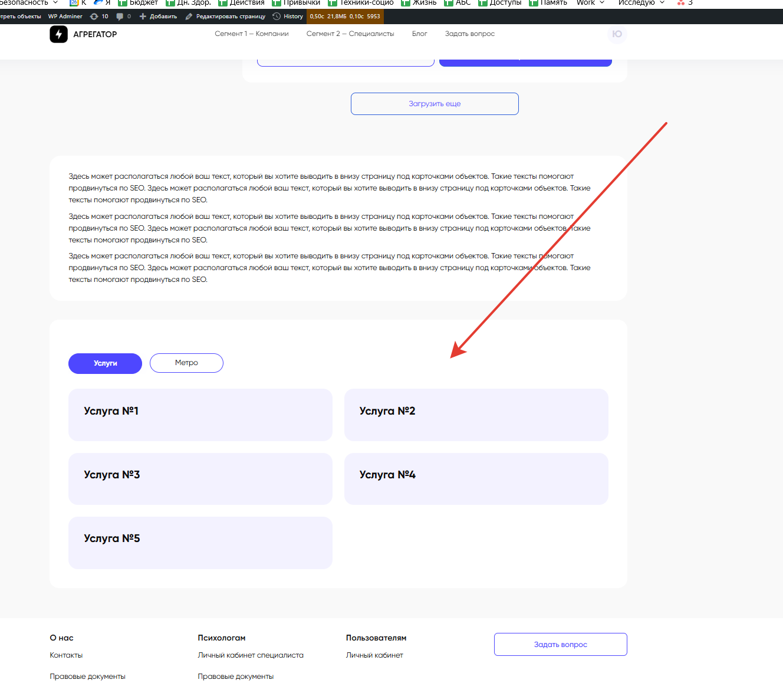783x683 pixels.
Task: Open the Query Monitor stats panel
Action: pos(345,17)
